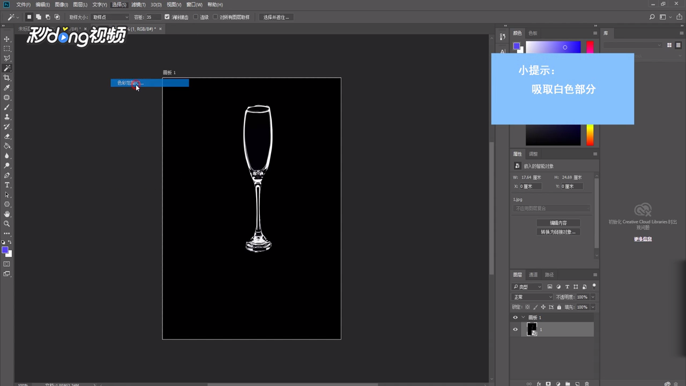
Task: Select the Horizontal Type tool
Action: coord(7,185)
